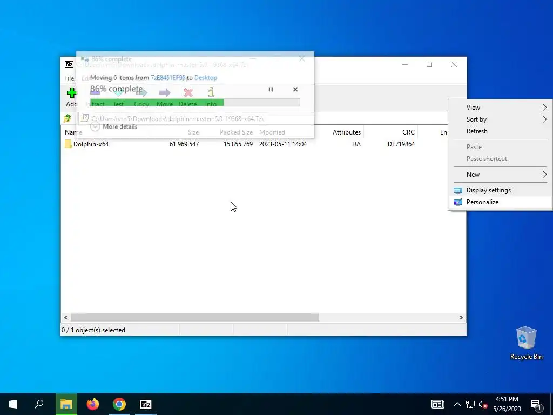Select the Recycle Bin desktop icon
Image resolution: width=553 pixels, height=415 pixels.
[x=526, y=343]
